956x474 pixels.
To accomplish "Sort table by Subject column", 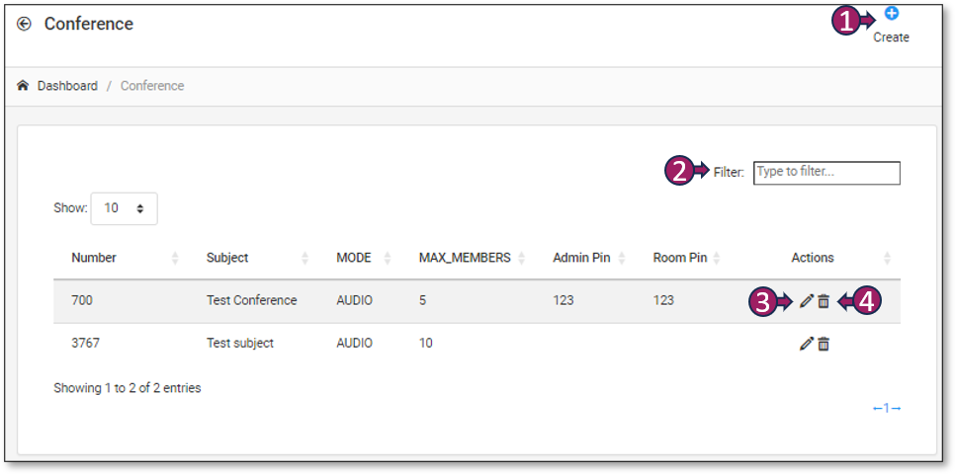I will point(227,258).
